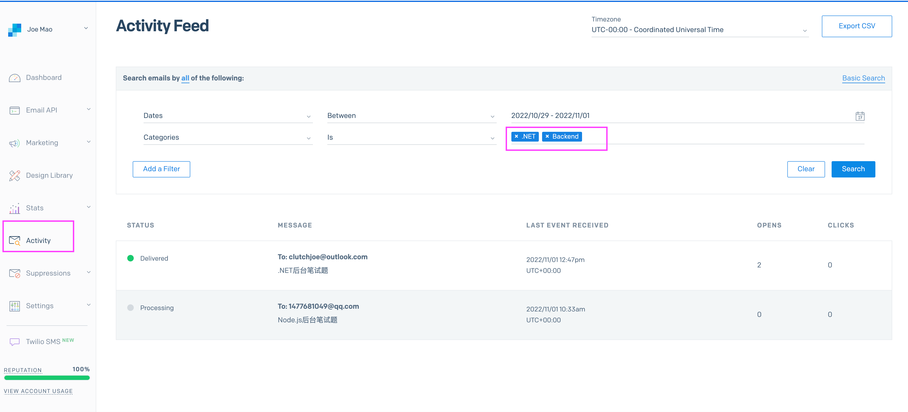Viewport: 908px width, 412px height.
Task: Switch to Basic Search link
Action: tap(863, 78)
